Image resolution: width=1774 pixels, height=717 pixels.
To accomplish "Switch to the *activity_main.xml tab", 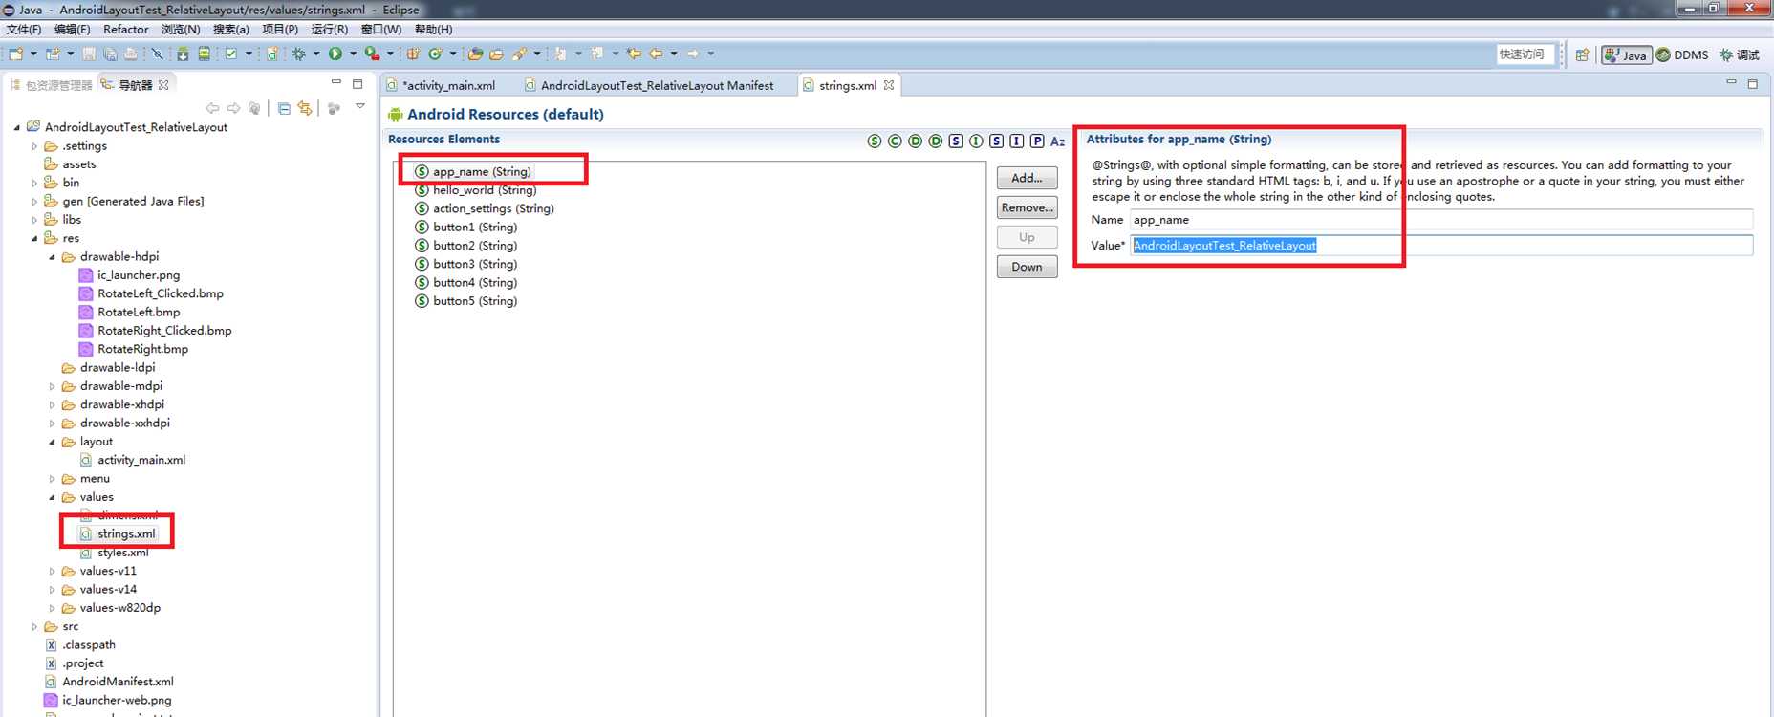I will point(442,85).
